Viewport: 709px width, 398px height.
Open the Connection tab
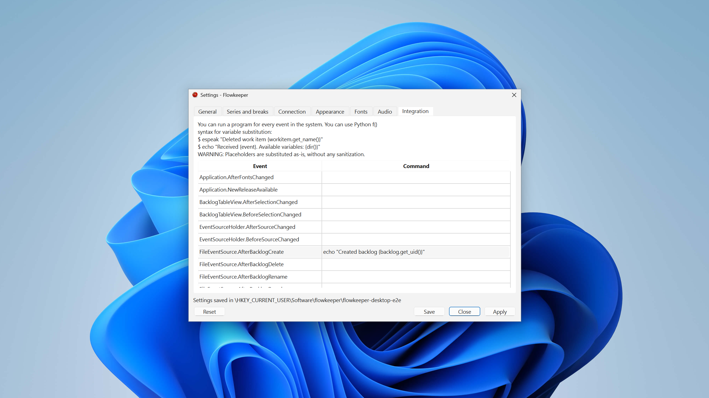(292, 111)
